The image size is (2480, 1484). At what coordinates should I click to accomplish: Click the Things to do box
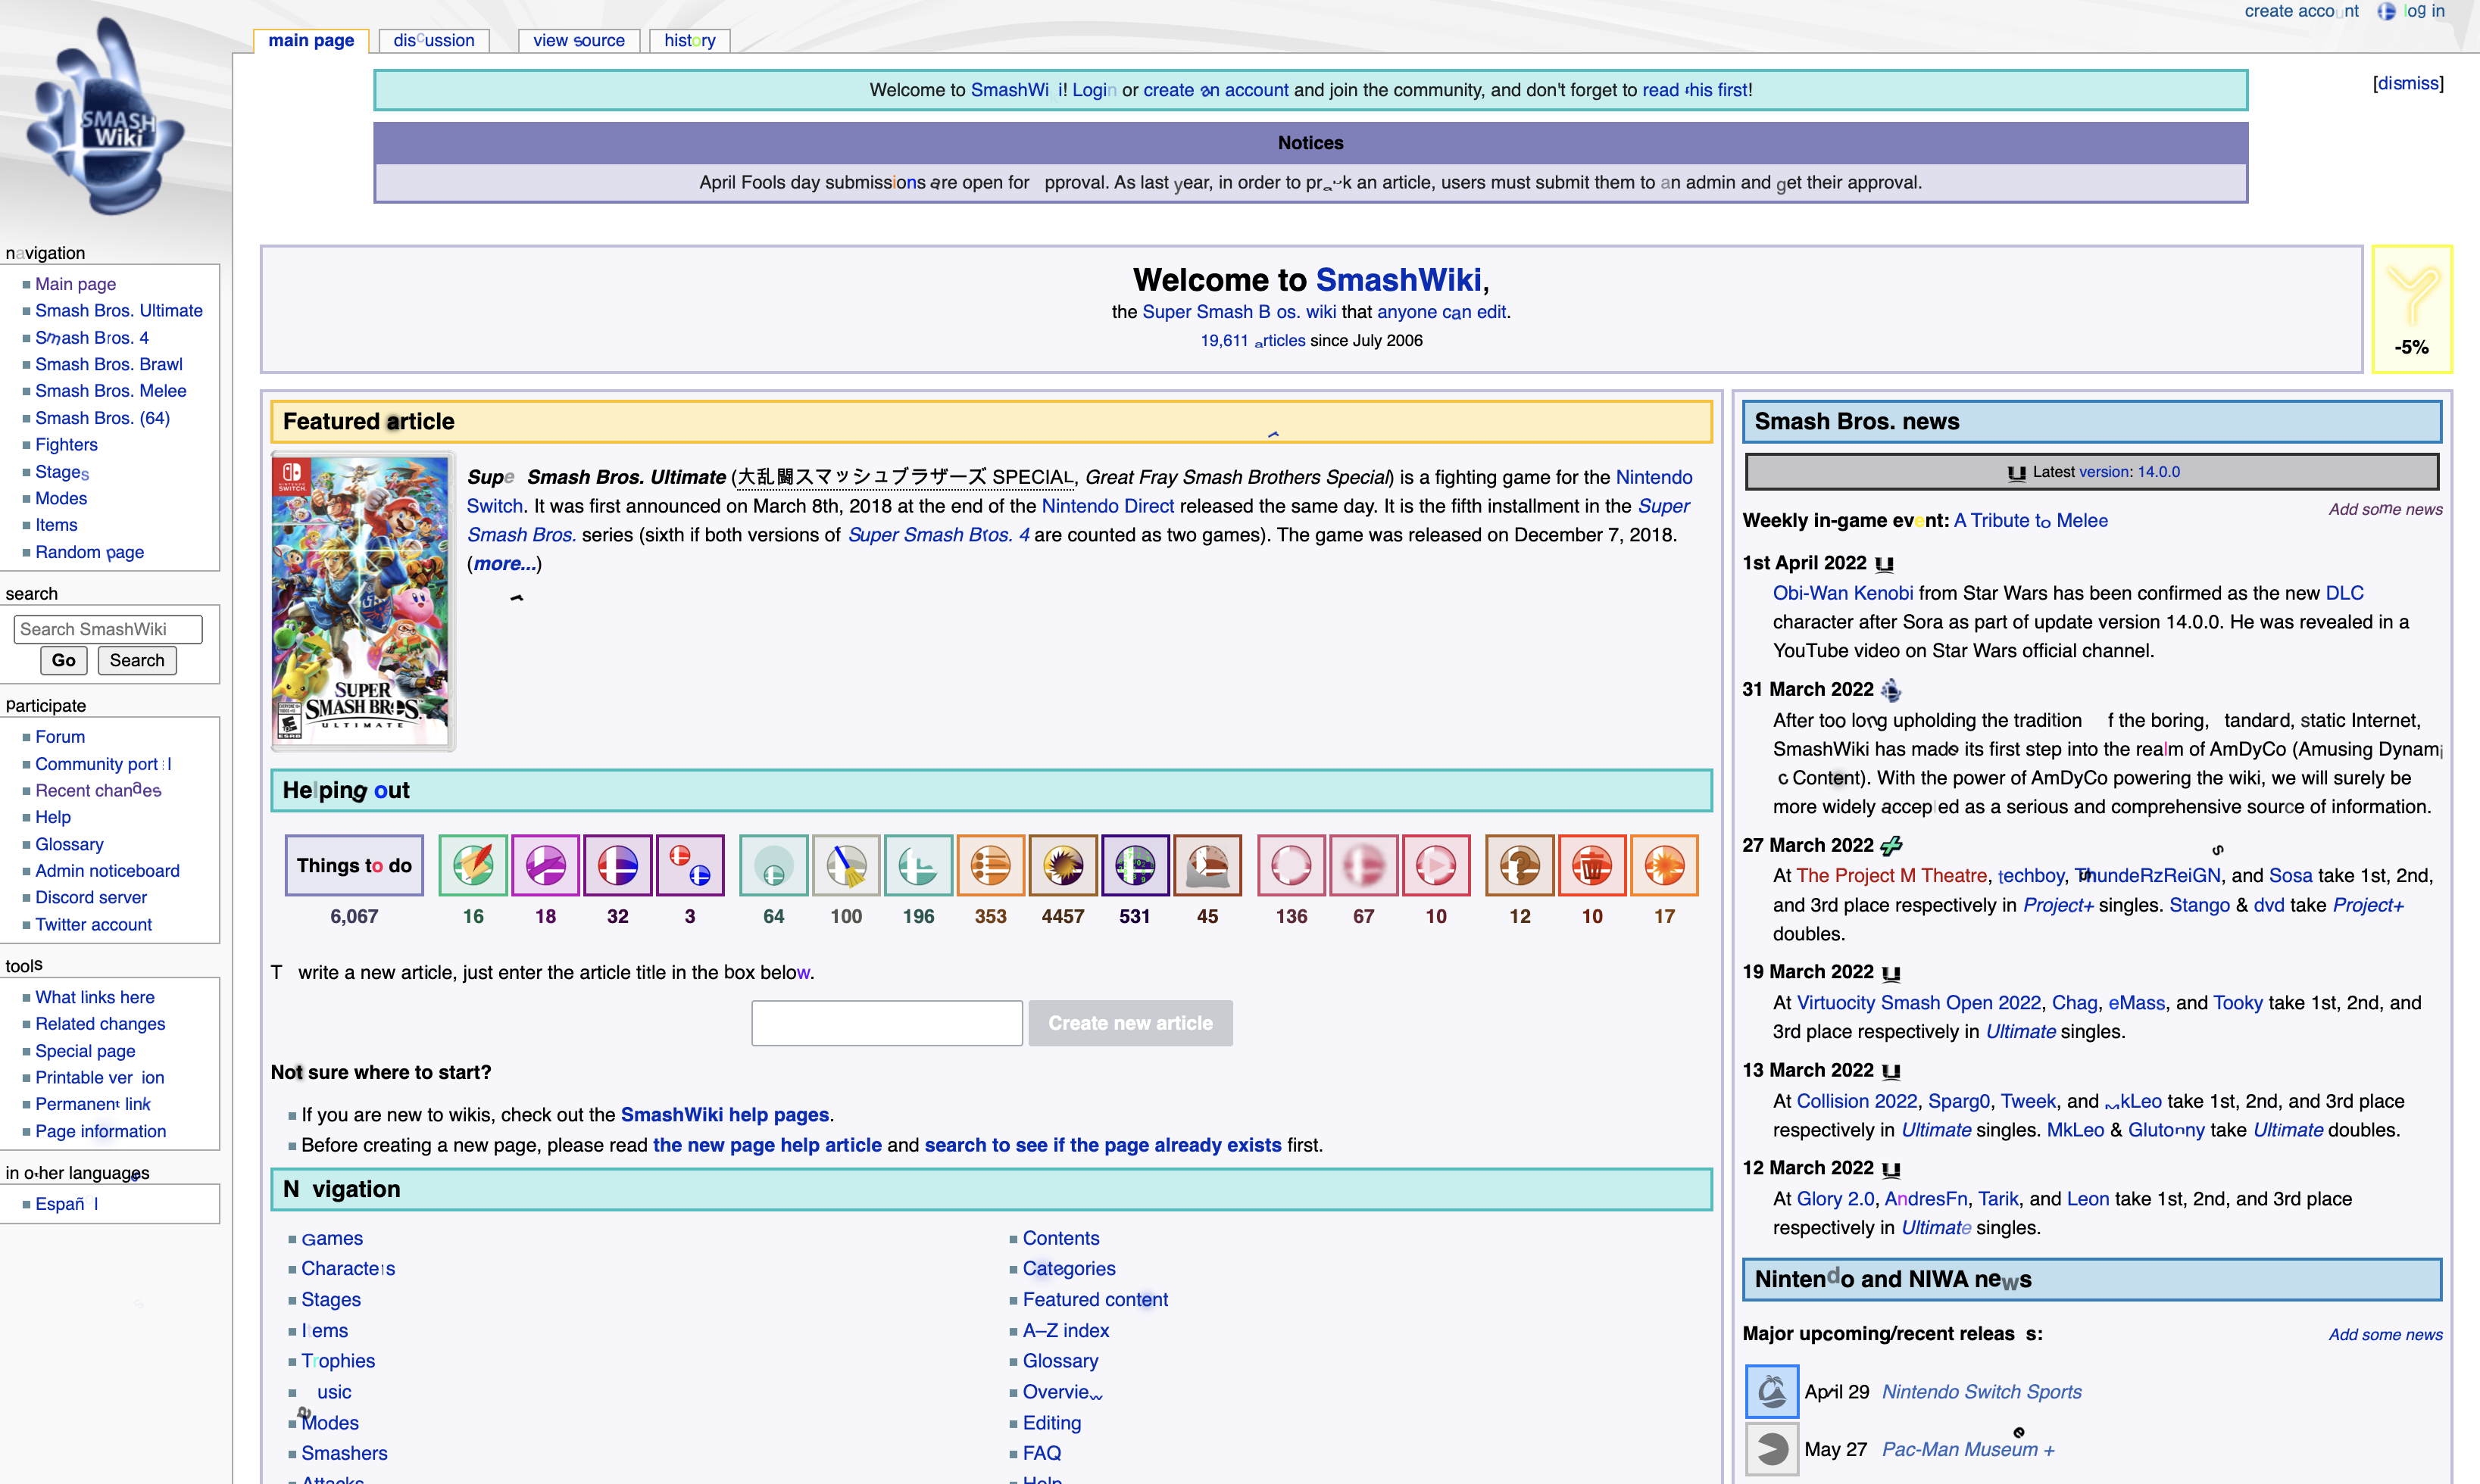tap(353, 865)
